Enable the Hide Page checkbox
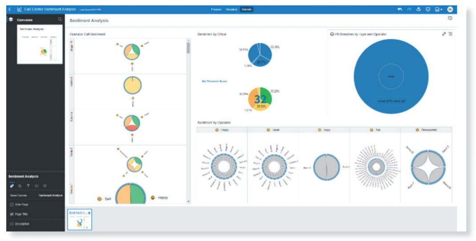Viewport: 476px width, 241px height. (x=12, y=205)
